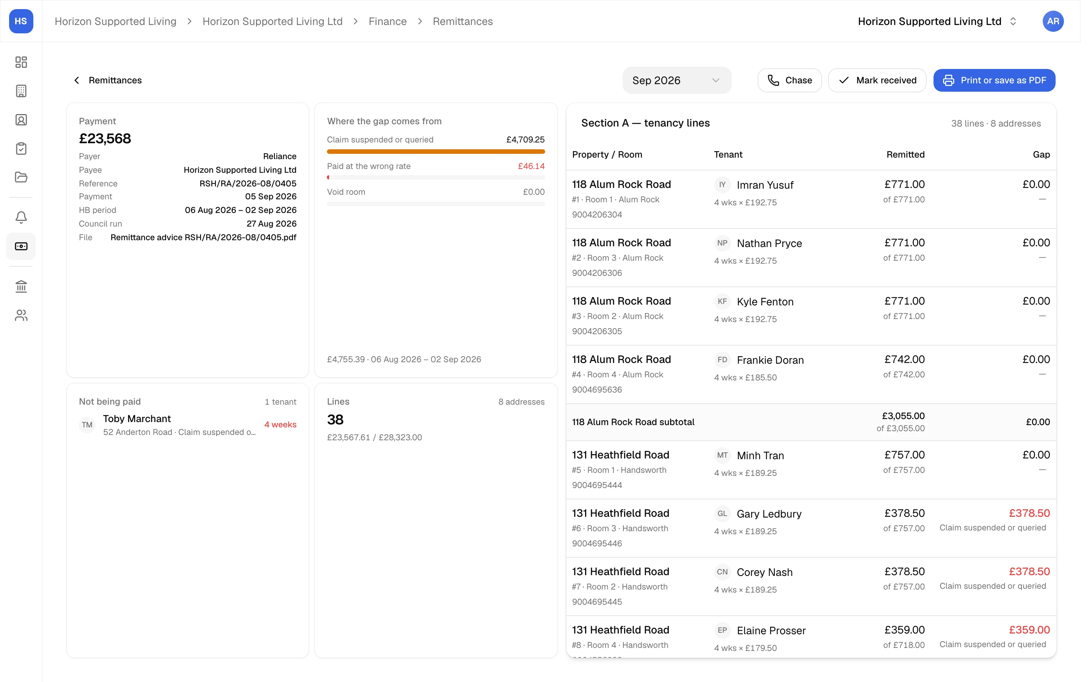Open the dashboard grid icon in sidebar
Image resolution: width=1092 pixels, height=682 pixels.
click(21, 62)
